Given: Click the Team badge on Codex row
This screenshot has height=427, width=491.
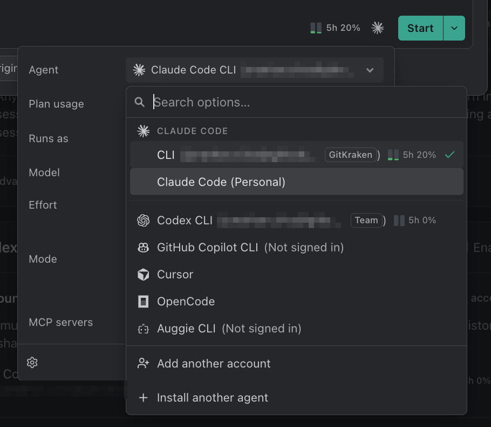Looking at the screenshot, I should (366, 220).
